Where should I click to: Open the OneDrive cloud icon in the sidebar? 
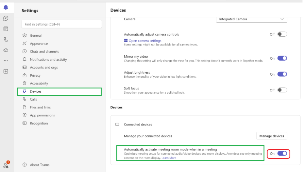click(6, 50)
